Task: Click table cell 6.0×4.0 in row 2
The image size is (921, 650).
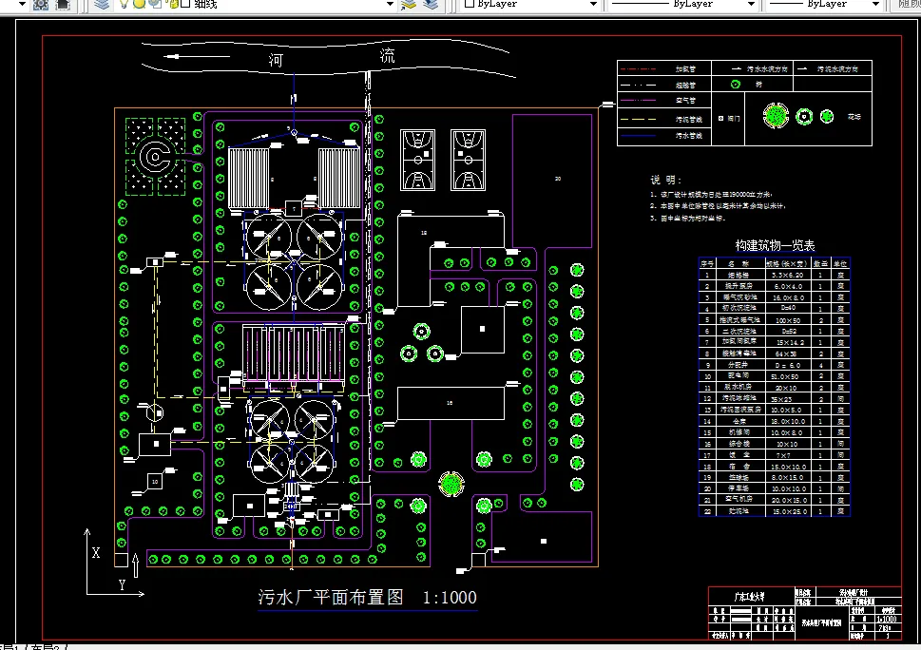Action: 788,287
